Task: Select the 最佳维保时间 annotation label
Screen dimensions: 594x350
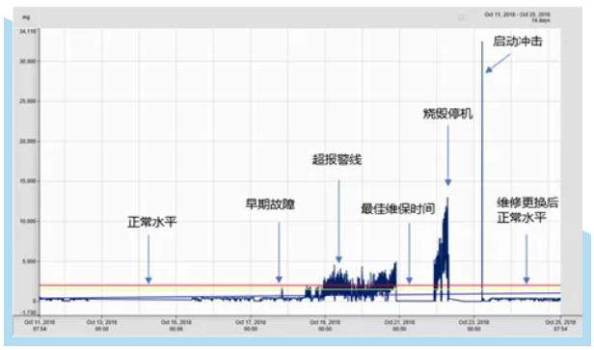Action: (x=397, y=208)
